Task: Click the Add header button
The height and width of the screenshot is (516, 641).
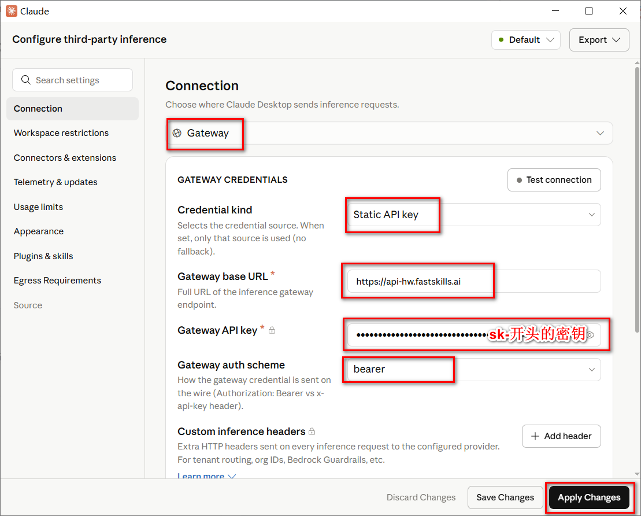Action: (x=561, y=436)
